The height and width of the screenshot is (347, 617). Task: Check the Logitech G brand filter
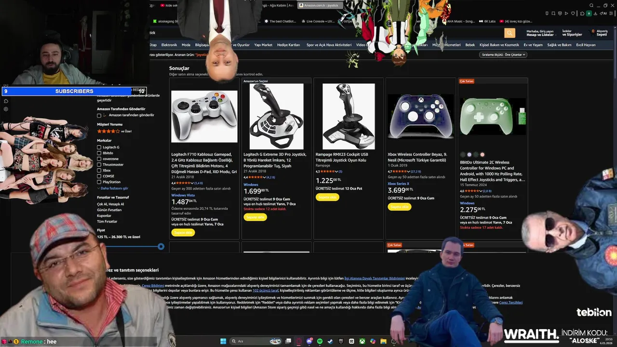pos(99,147)
